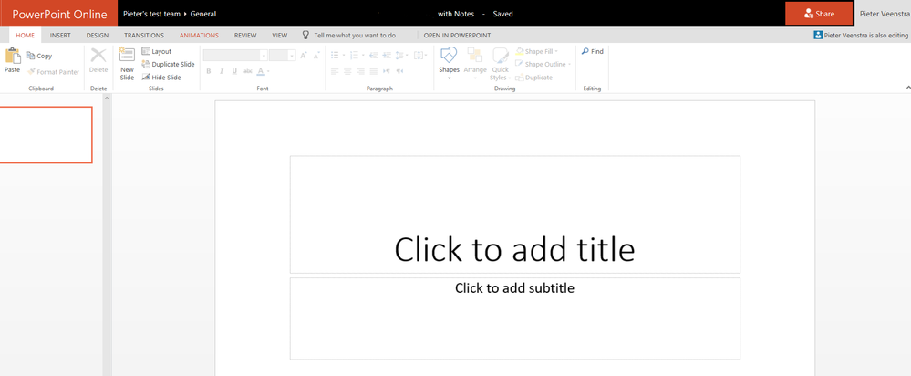Decrease the list indent level
Viewport: 911px width, 376px height.
pos(373,55)
